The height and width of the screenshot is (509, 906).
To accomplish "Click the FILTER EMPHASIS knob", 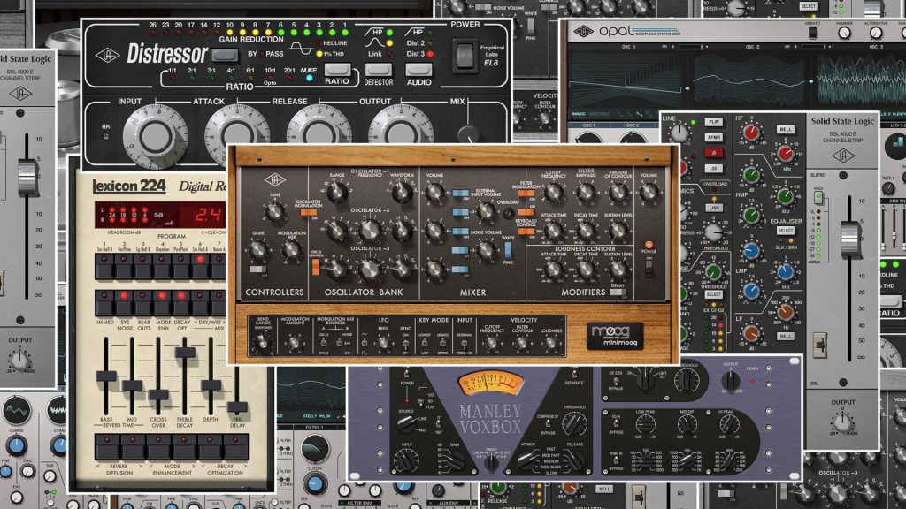I will pyautogui.click(x=586, y=193).
